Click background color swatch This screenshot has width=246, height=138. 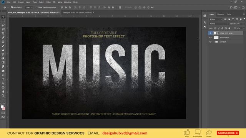click(x=4, y=108)
